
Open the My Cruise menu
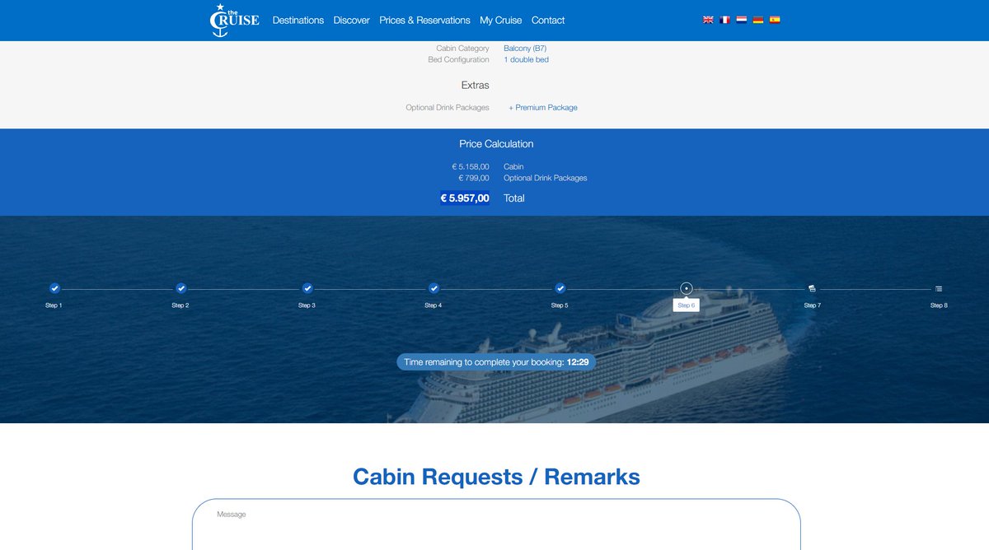point(501,21)
